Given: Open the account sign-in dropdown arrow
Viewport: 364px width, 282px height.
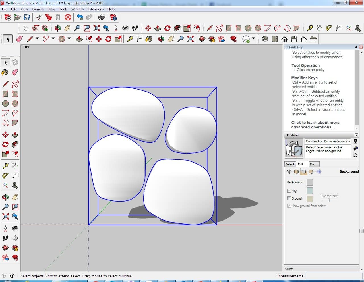Looking at the screenshot, I should click(253, 39).
